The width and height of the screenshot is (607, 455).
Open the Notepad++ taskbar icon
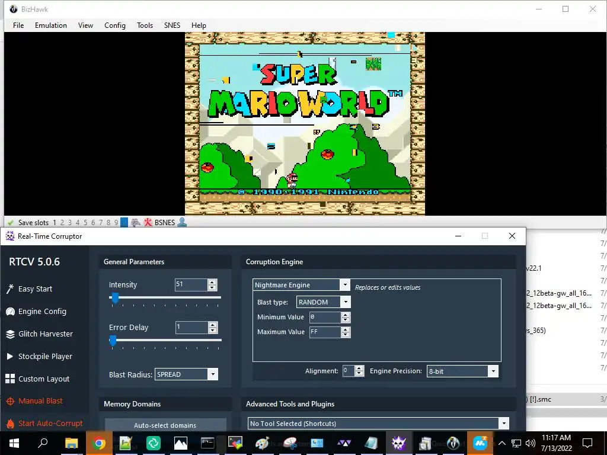pos(126,443)
